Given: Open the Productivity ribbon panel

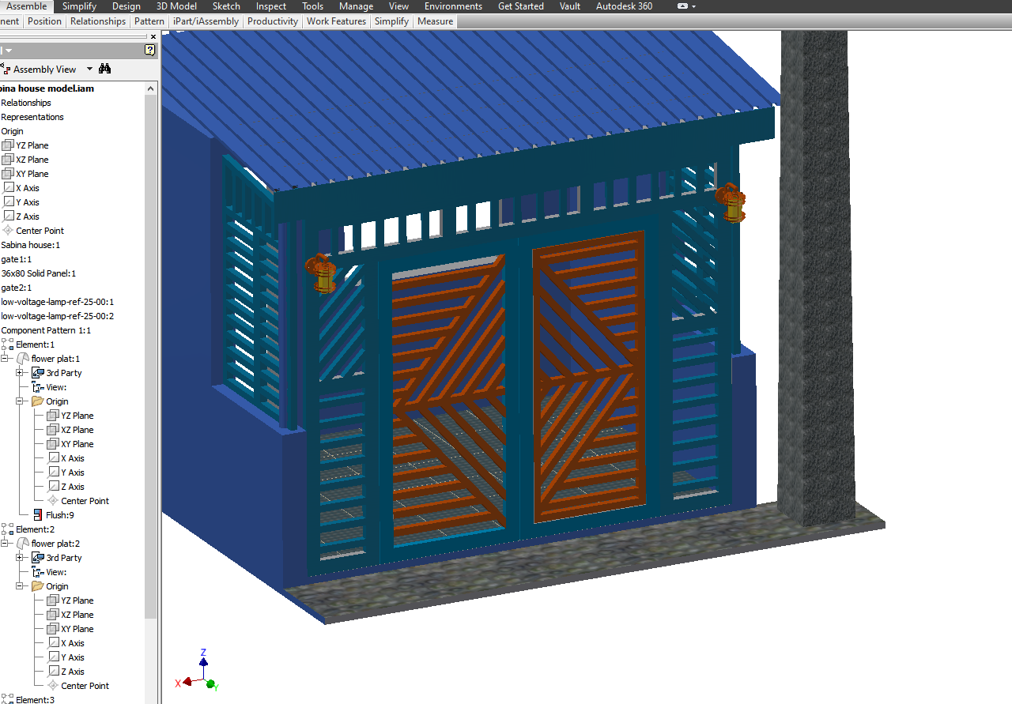Looking at the screenshot, I should click(x=273, y=21).
